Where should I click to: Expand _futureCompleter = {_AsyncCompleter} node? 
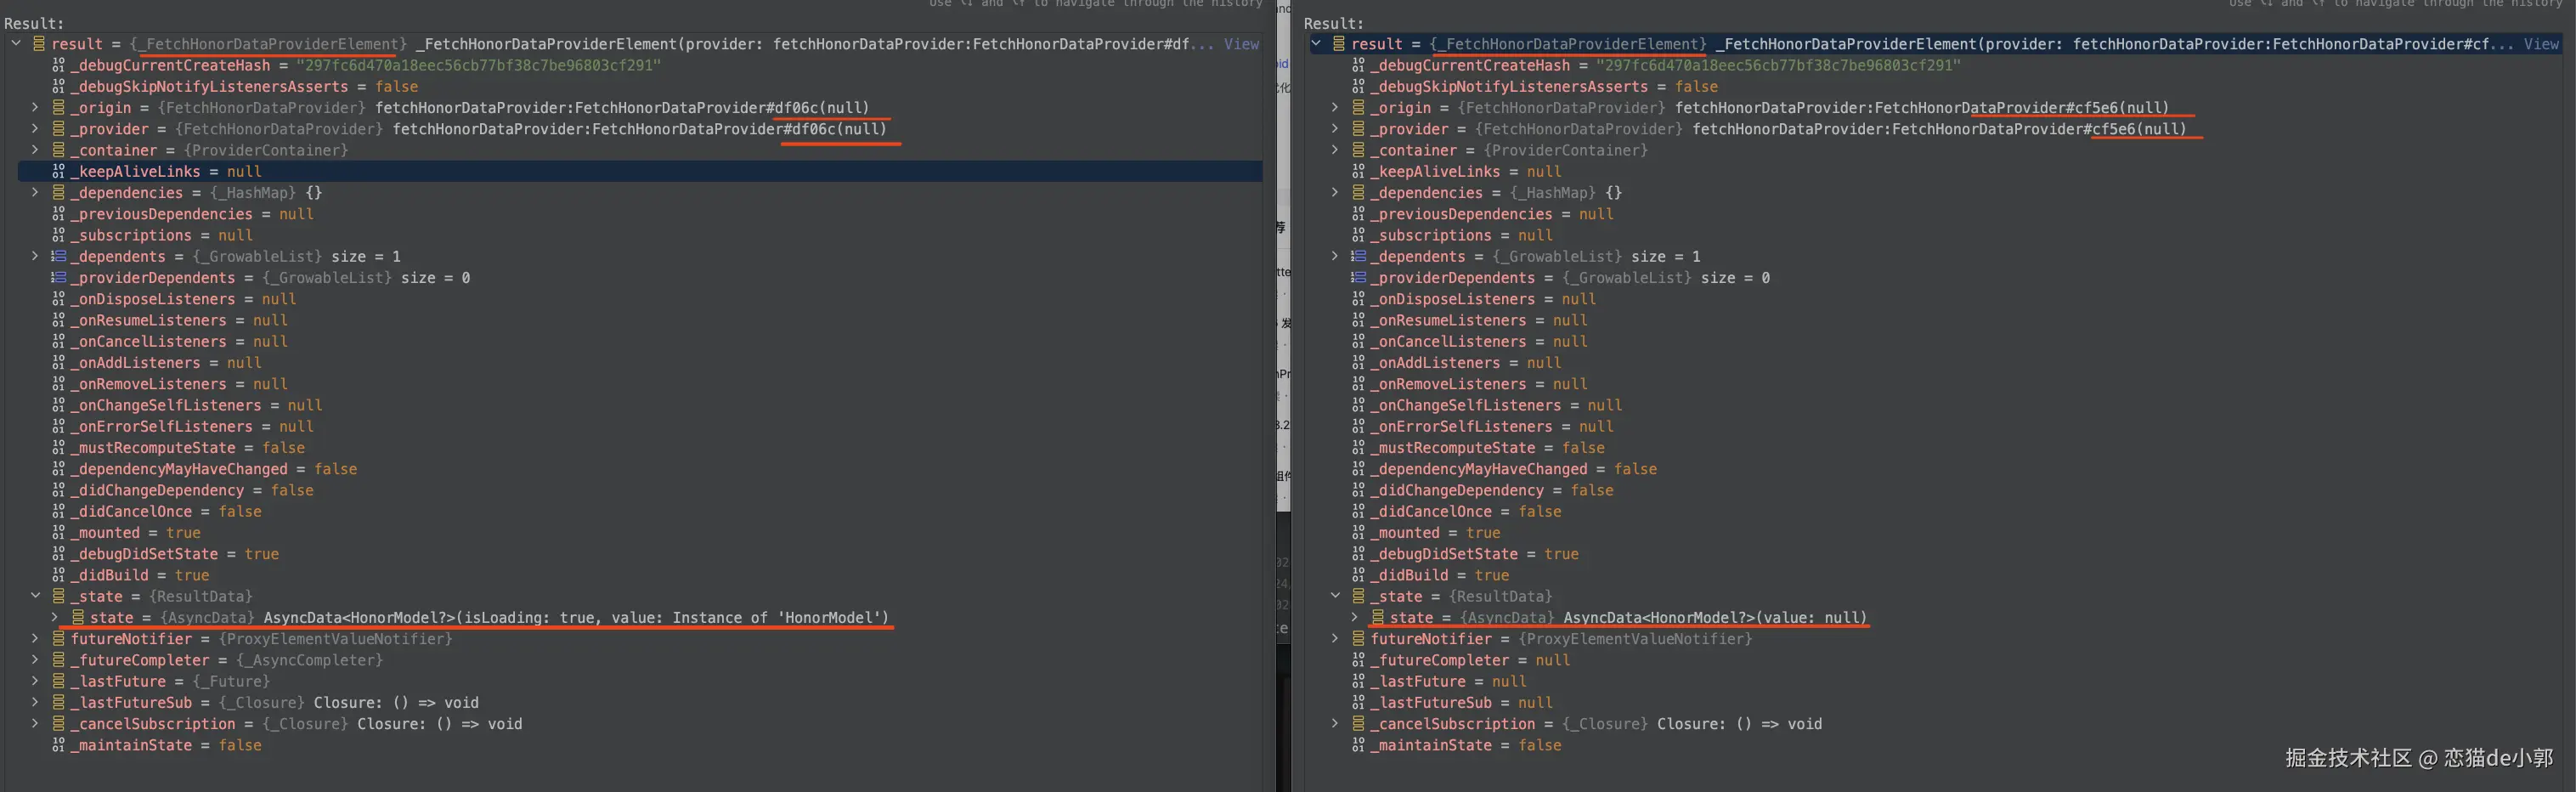coord(35,660)
